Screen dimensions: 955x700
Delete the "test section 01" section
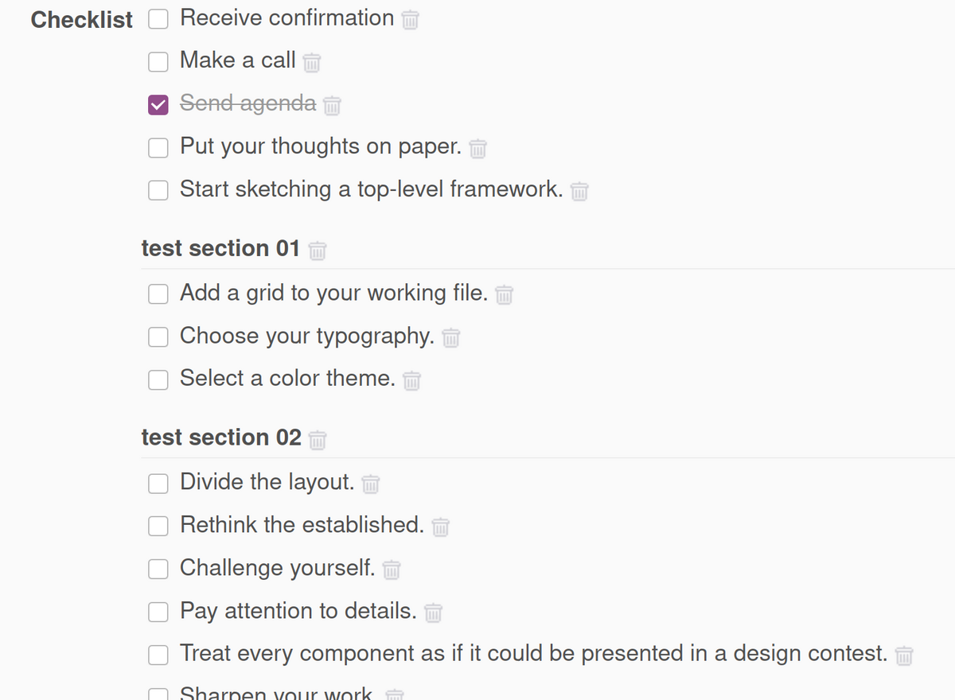point(317,250)
